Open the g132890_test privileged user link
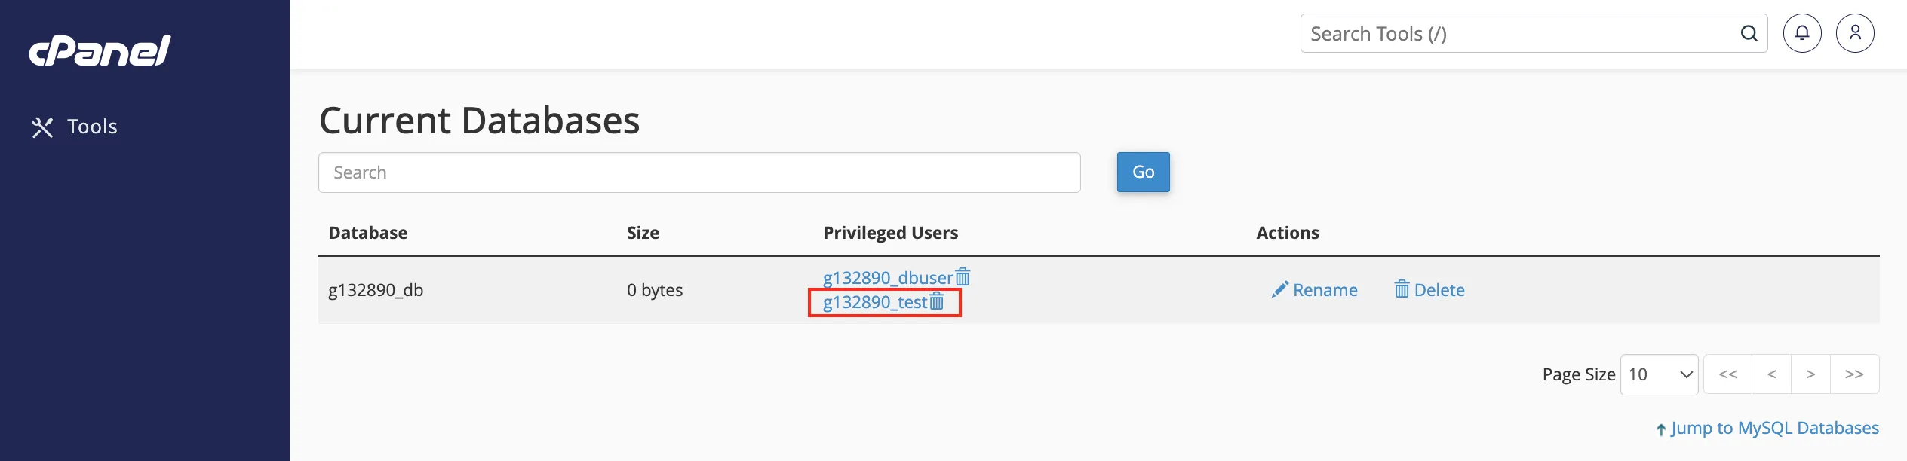The image size is (1907, 461). click(x=875, y=302)
